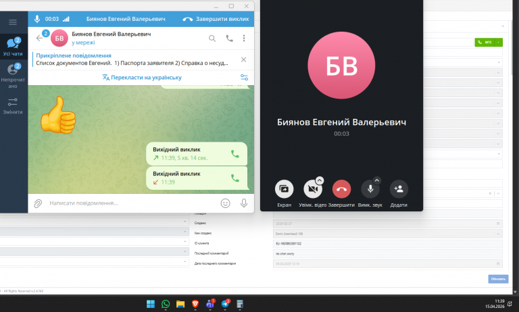
Task: Mute microphone "Вимк. звук"
Action: click(x=370, y=189)
